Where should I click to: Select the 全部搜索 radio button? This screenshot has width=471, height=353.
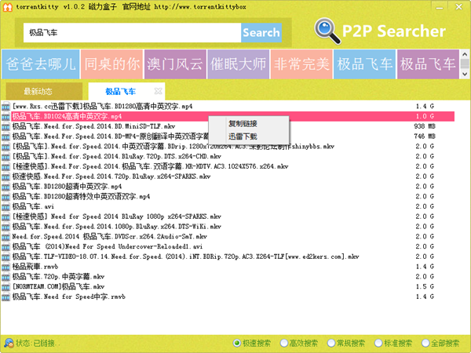[425, 343]
